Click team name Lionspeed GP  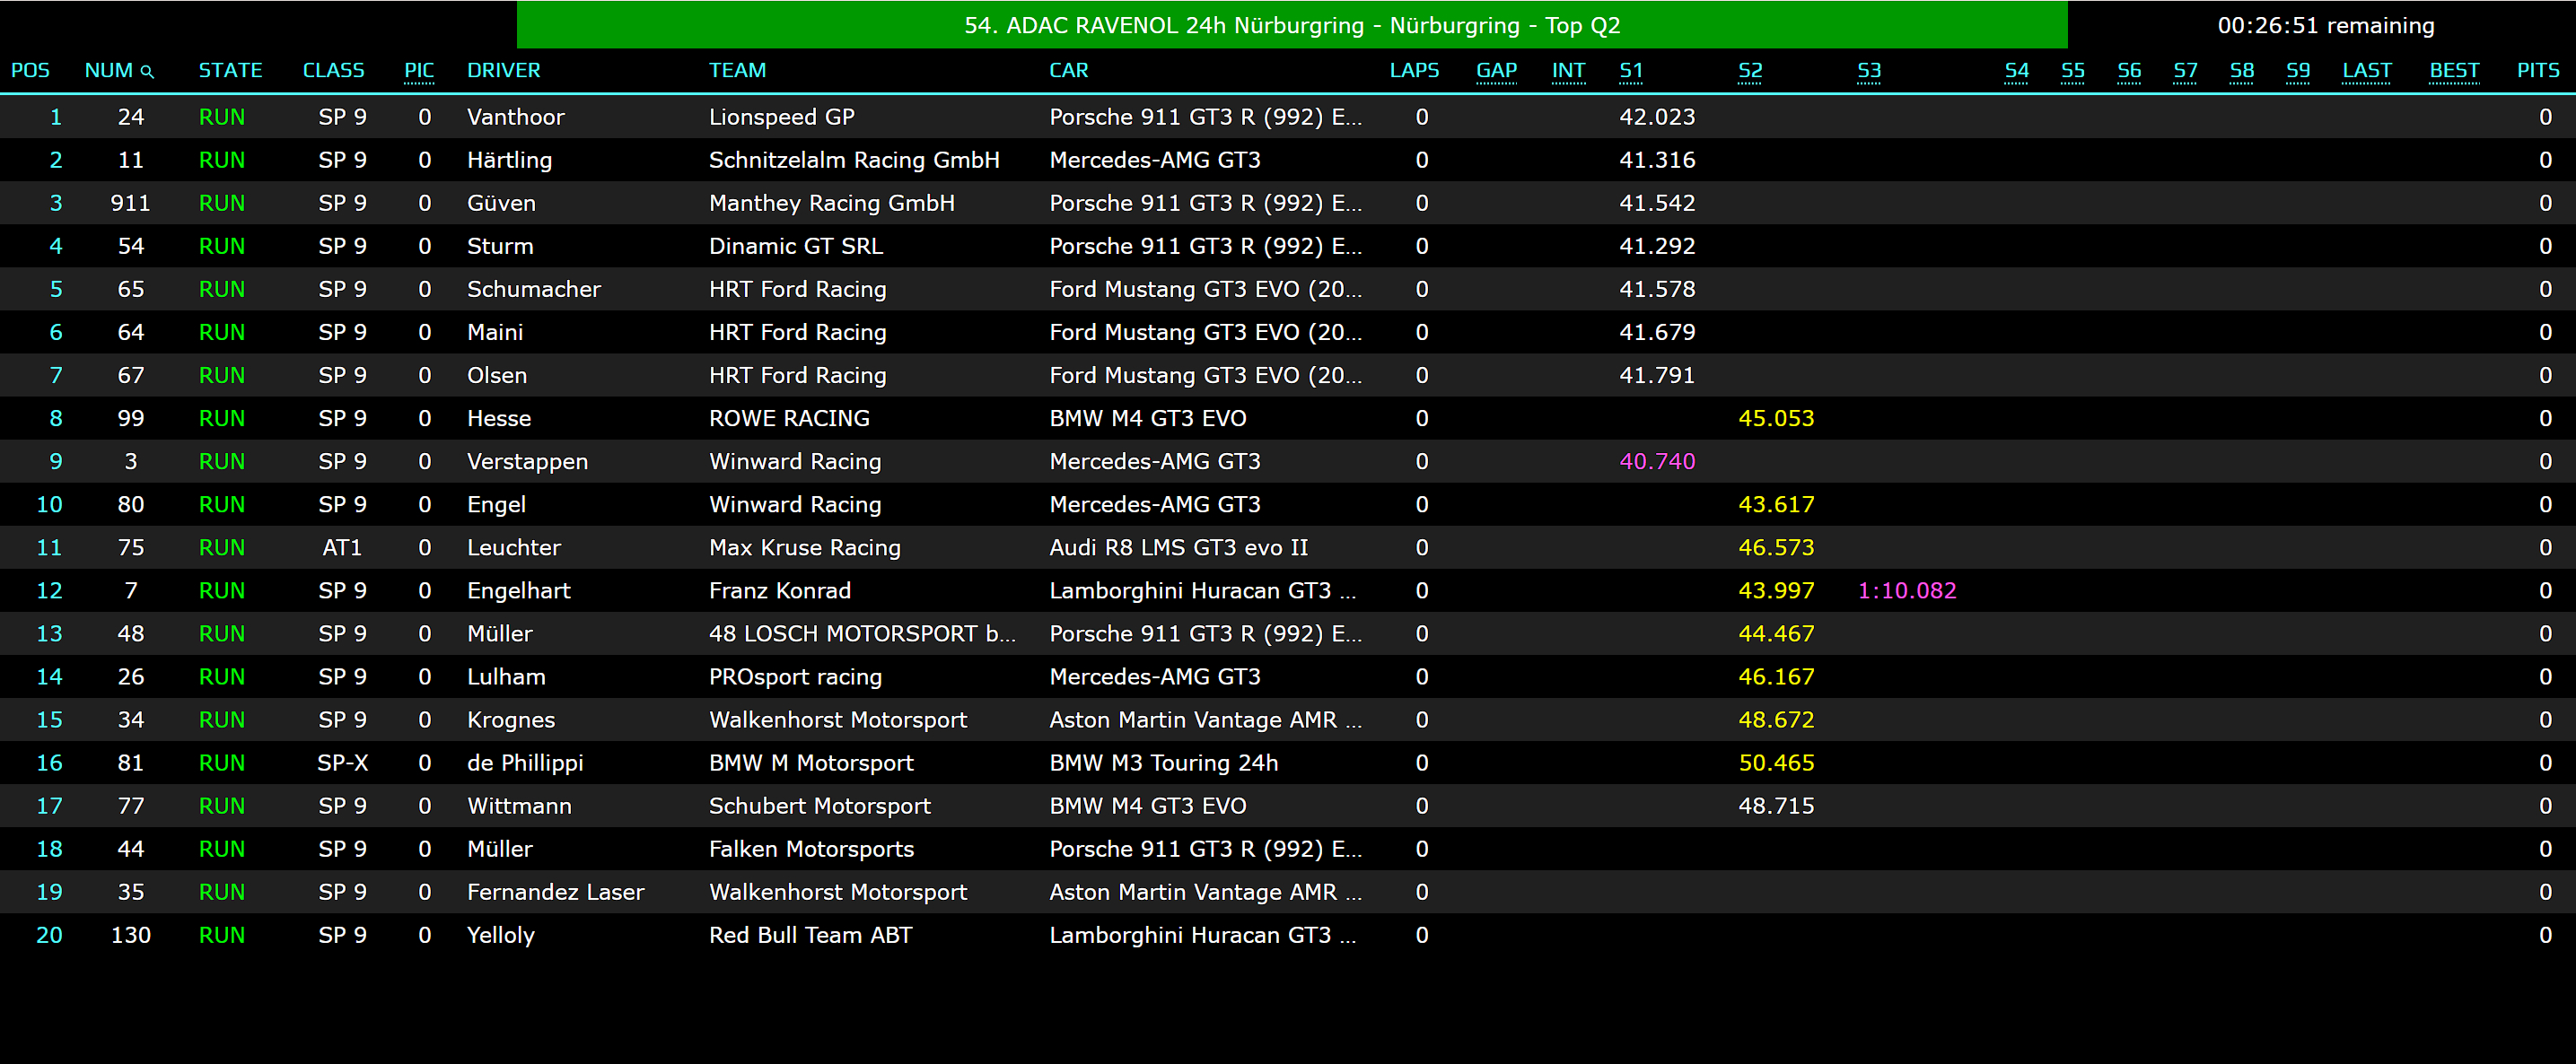[x=782, y=117]
